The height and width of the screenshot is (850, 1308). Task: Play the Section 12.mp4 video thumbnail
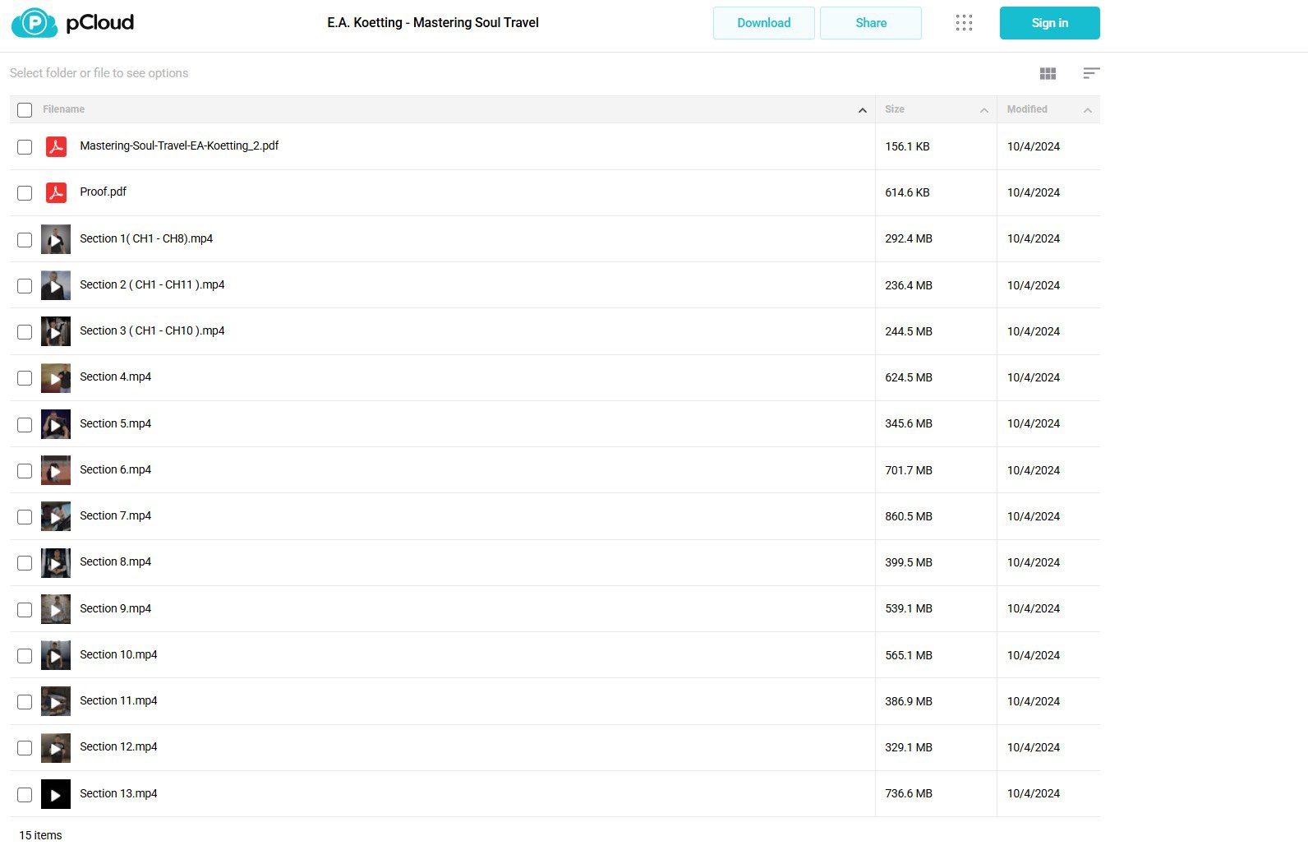coord(56,748)
